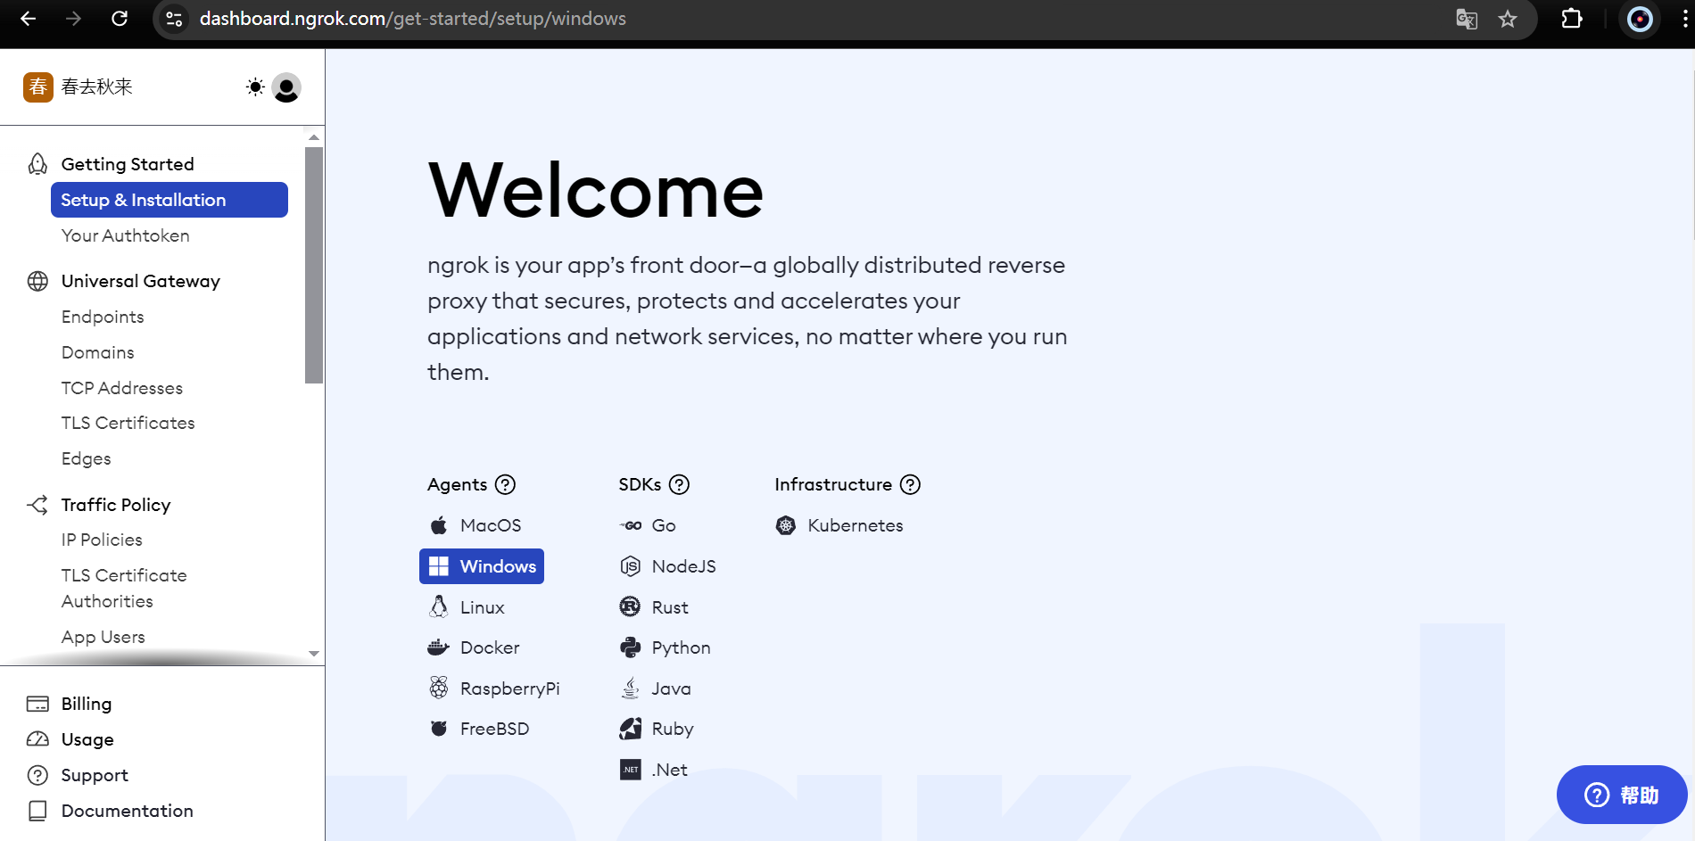Select Ruby SDK
1695x841 pixels.
[x=657, y=729]
